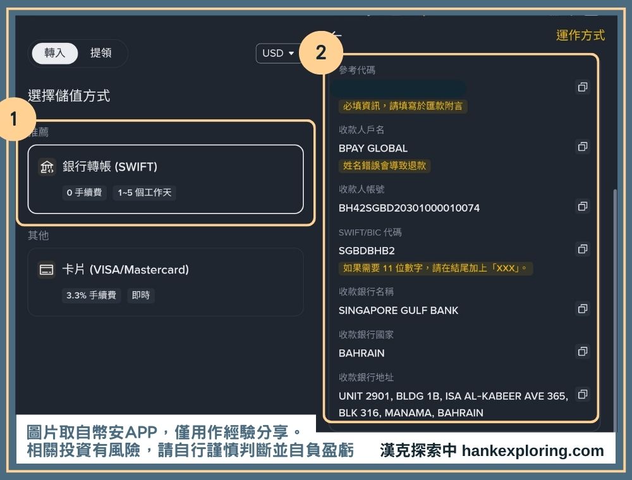Tap the back arrow at panel top
Viewport: 632px width, 480px height.
click(x=337, y=36)
